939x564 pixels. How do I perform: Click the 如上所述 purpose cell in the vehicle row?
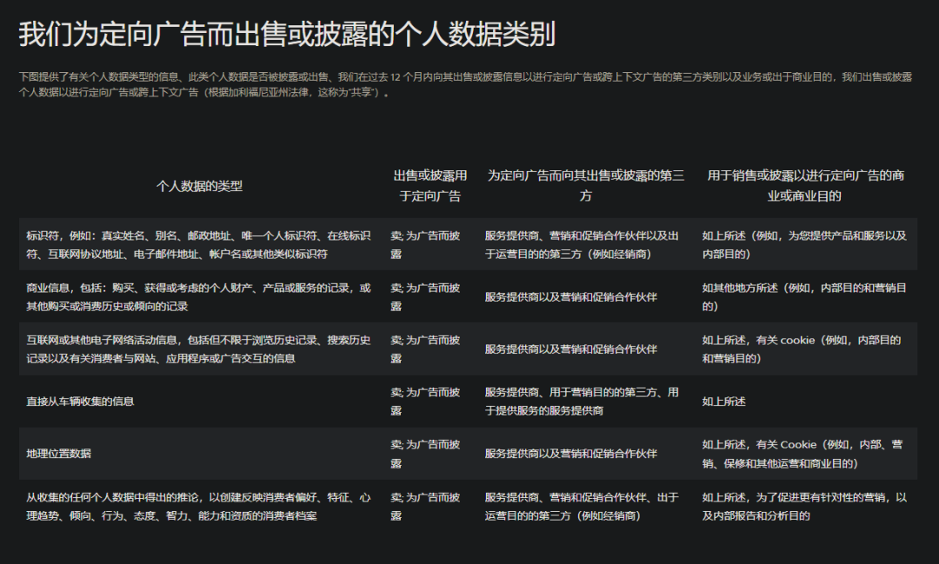click(723, 401)
